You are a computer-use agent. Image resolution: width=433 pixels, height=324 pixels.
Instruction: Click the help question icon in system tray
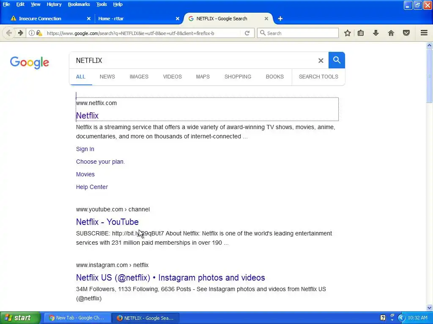click(x=383, y=318)
